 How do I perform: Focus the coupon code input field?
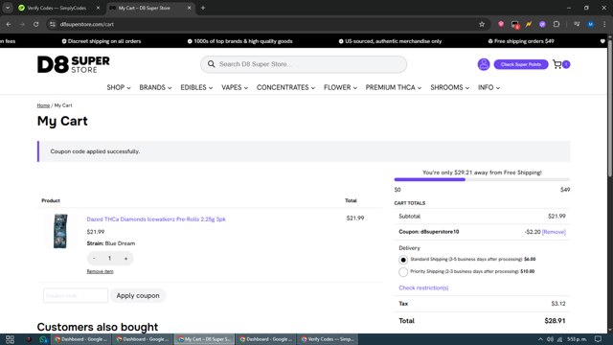coord(76,296)
